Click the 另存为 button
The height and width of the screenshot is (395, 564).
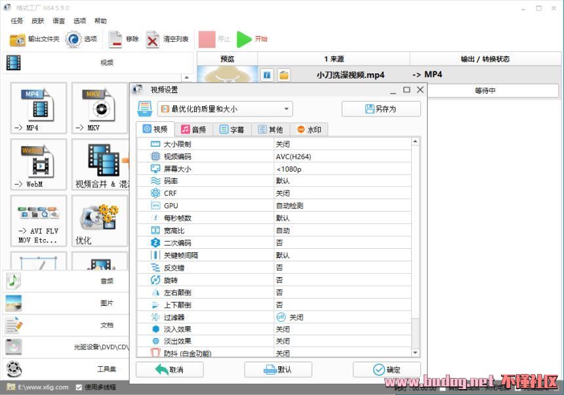click(x=380, y=109)
